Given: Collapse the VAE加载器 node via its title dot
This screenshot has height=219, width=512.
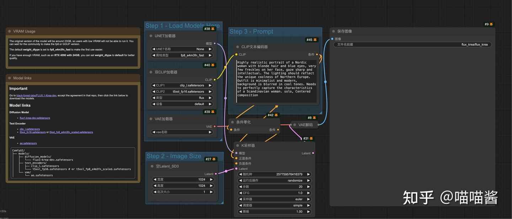Looking at the screenshot, I should (x=151, y=119).
